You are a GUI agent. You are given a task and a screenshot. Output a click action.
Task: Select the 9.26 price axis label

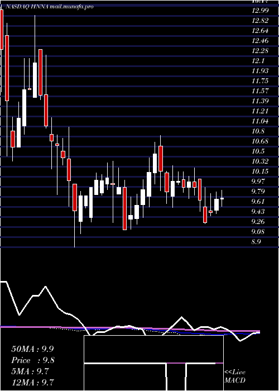(258, 221)
